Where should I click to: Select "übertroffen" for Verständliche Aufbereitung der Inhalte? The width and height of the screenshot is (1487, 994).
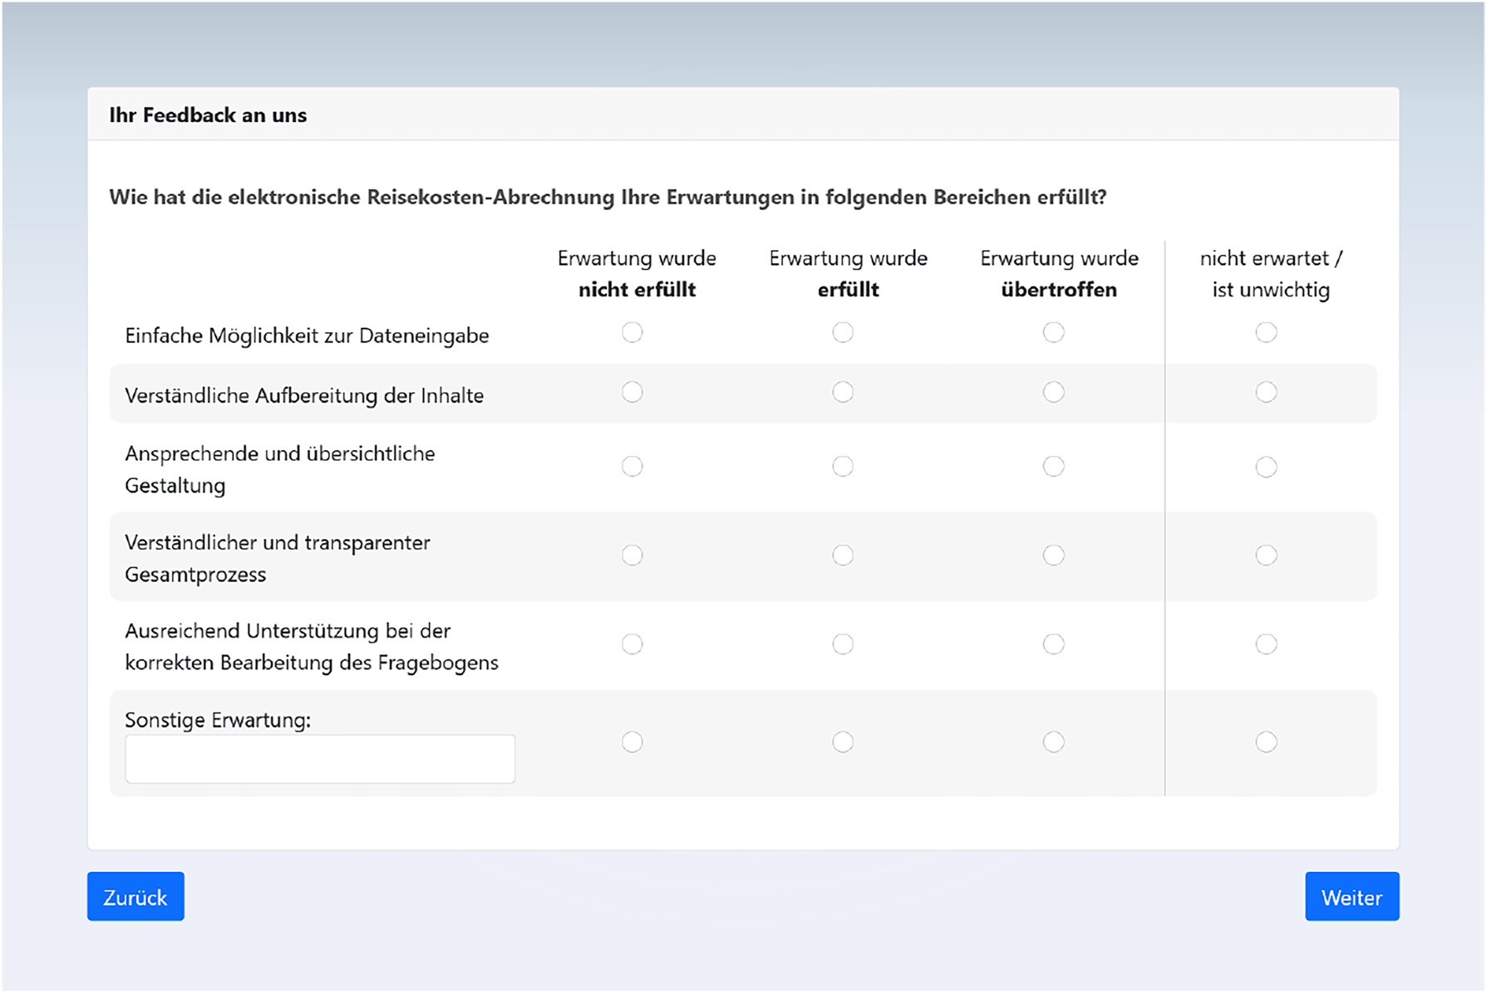(1054, 391)
